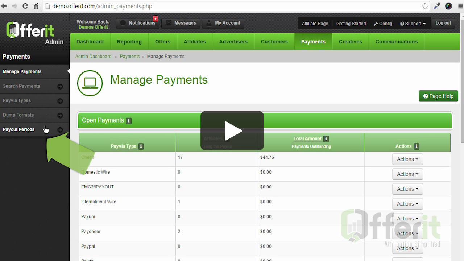Open Actions dropdown for Check row
Viewport: 464px width, 261px height.
pyautogui.click(x=407, y=159)
